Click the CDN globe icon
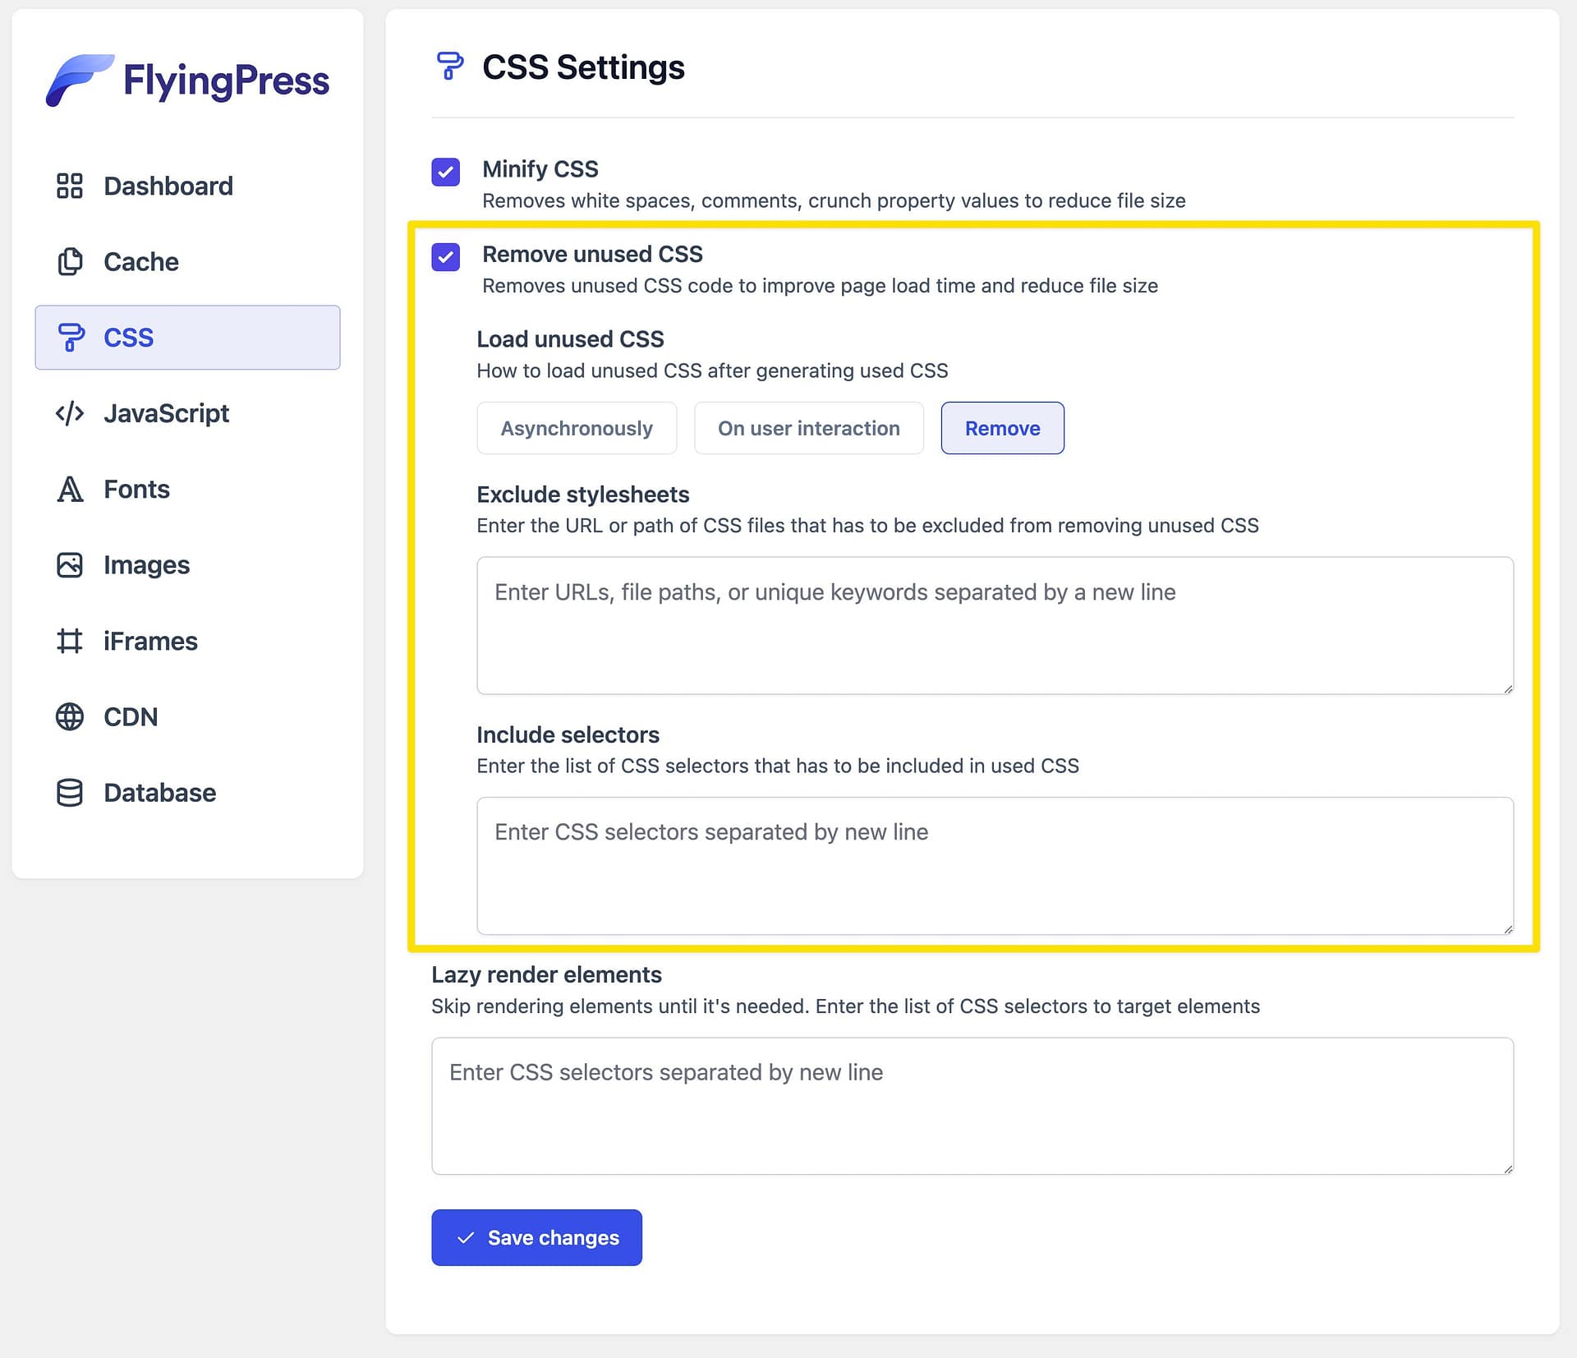This screenshot has height=1358, width=1577. point(70,716)
